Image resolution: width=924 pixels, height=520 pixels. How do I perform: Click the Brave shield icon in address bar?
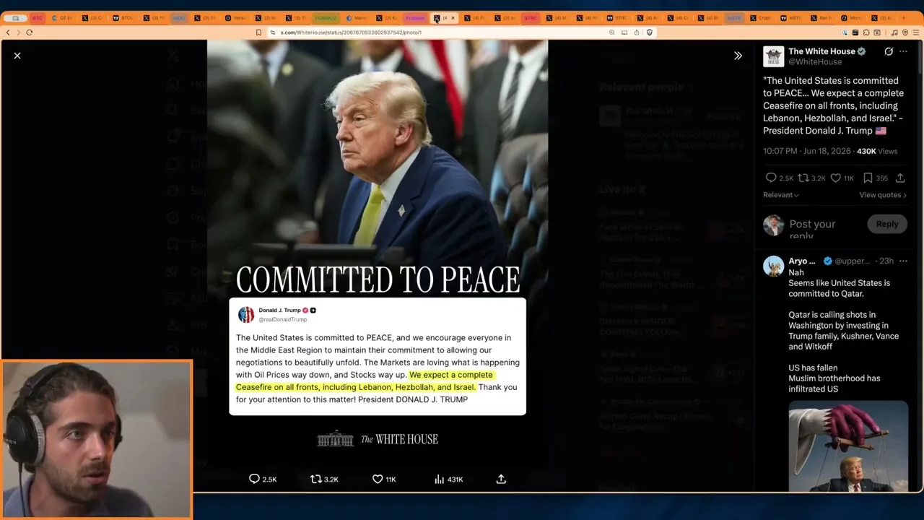[650, 32]
